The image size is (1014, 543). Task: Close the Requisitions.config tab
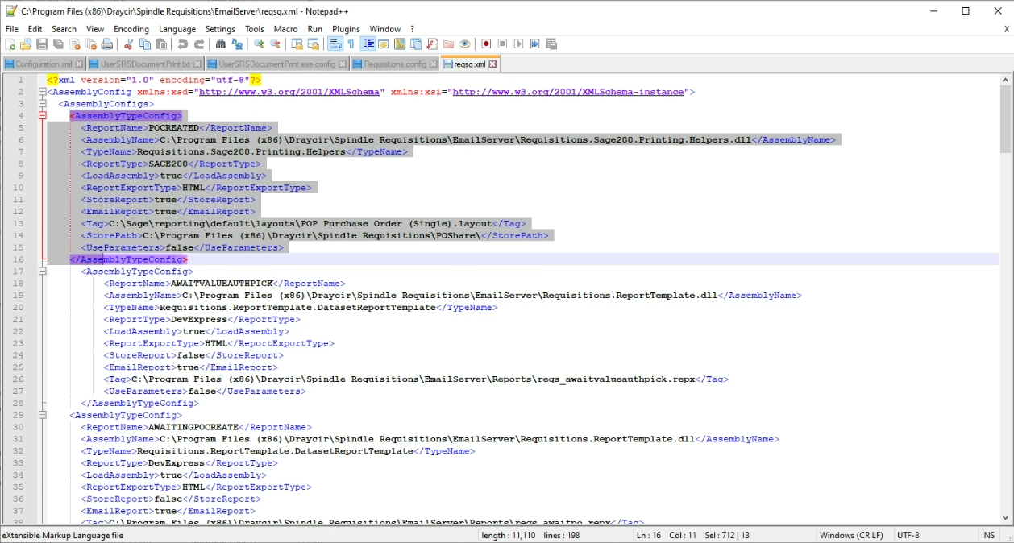point(434,64)
